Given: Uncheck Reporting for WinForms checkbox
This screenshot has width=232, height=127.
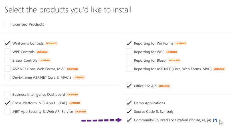Looking at the screenshot, I should click(x=129, y=43).
